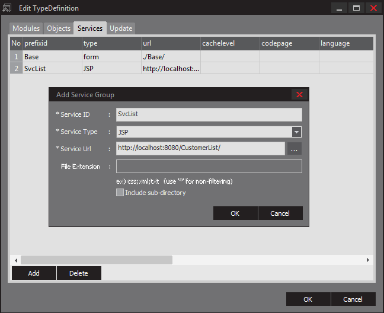
Task: Click the Service Url input field
Action: (200, 148)
